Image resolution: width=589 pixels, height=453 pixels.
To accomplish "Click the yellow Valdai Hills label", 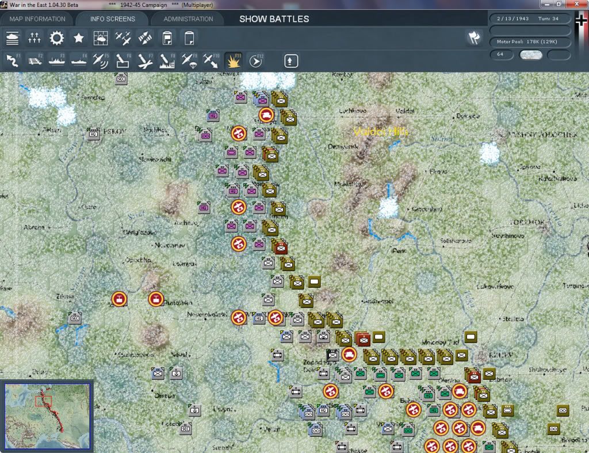I will pos(381,132).
